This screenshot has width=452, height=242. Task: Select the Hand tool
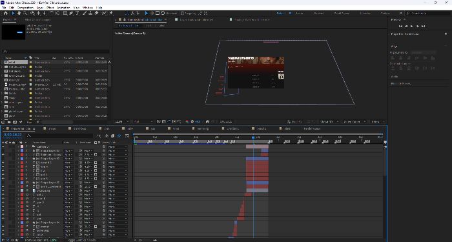[19, 14]
